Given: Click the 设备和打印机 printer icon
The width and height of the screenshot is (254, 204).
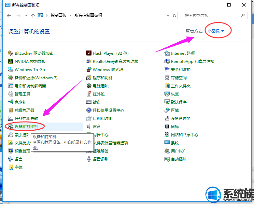Looking at the screenshot, I should 11,126.
